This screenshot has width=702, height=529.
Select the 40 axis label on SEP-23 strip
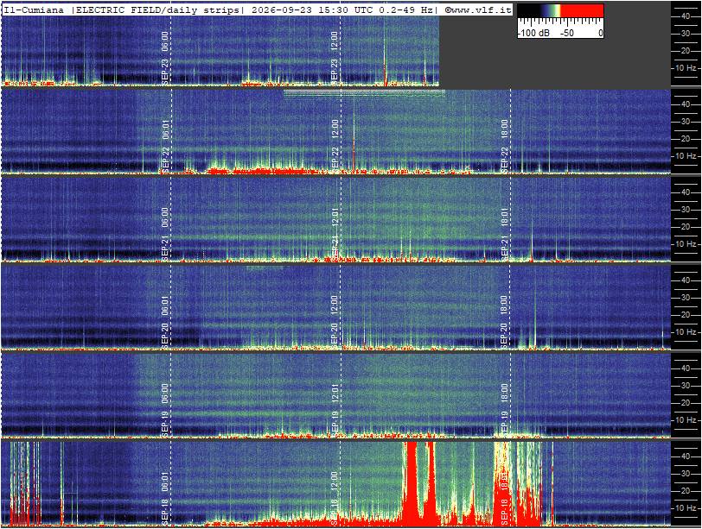pos(686,16)
